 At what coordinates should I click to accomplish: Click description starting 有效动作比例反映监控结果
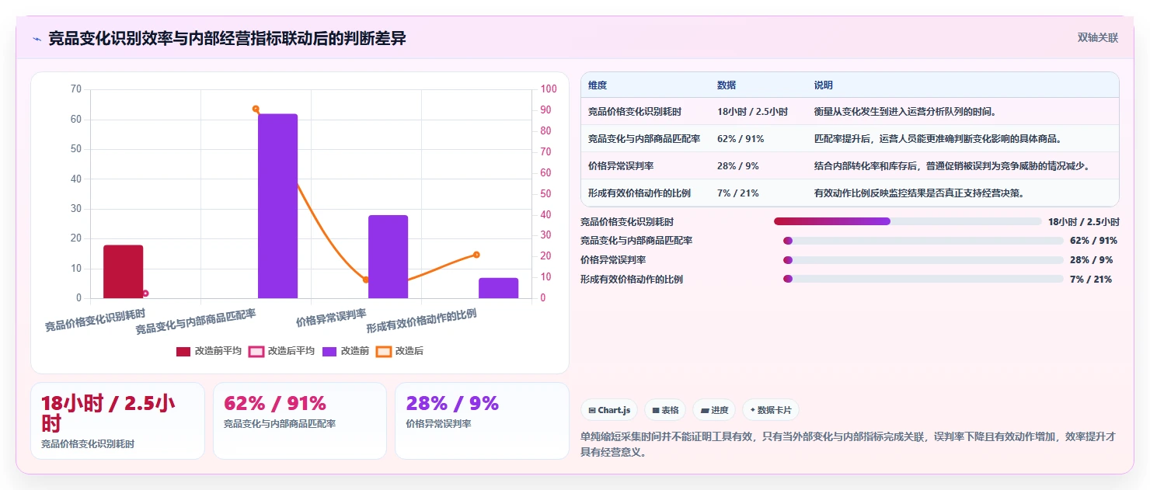click(x=919, y=193)
